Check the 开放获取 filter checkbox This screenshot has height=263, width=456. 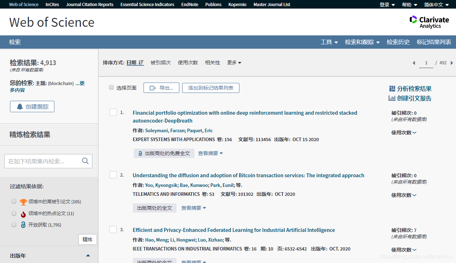(14, 225)
